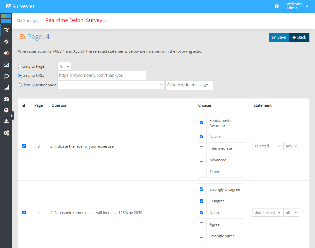Viewport: 315px width, 248px height.
Task: Uncheck the Strongly Disagree checkbox
Action: (202, 189)
